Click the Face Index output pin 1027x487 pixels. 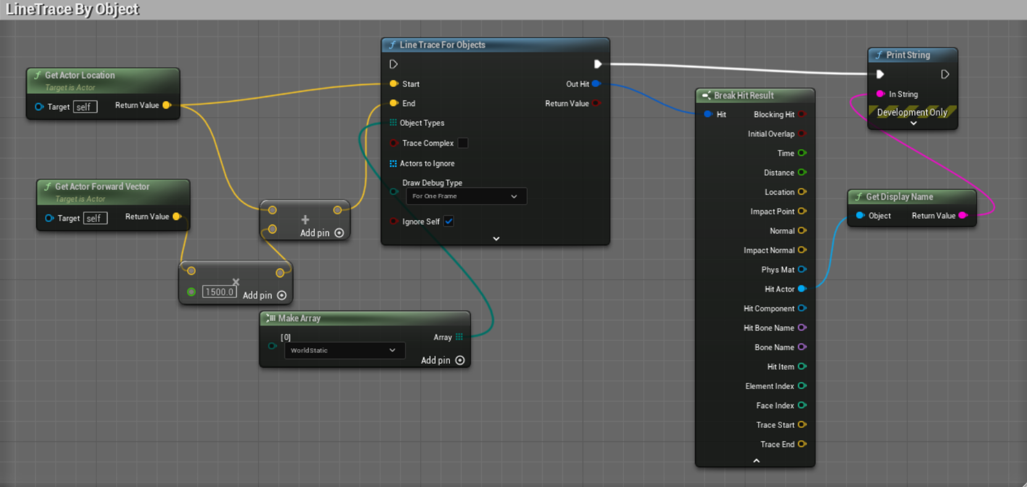coord(802,405)
